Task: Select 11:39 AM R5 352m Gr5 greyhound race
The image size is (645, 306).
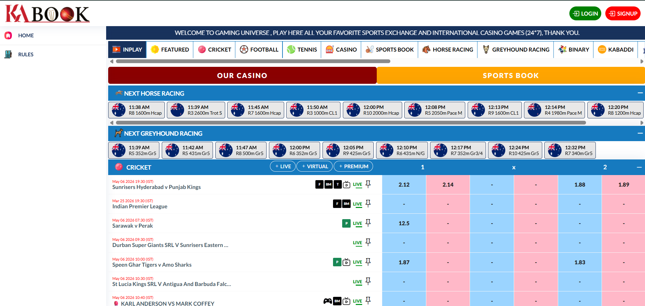Action: (134, 150)
